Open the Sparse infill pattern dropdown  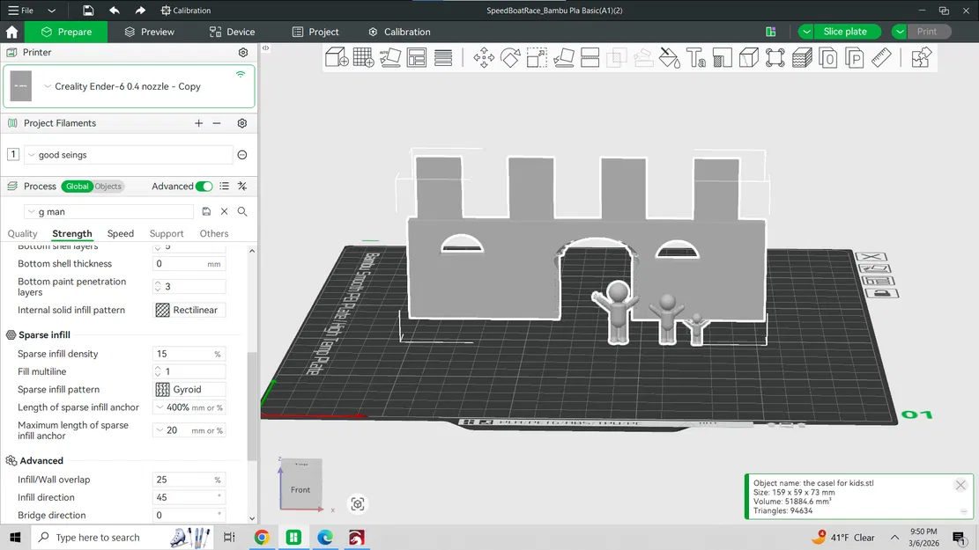[188, 389]
